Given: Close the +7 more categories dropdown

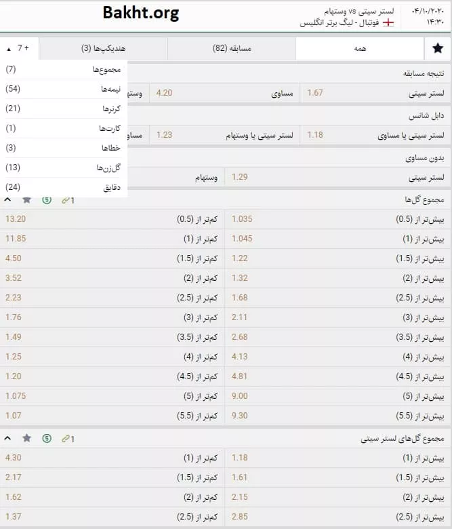Looking at the screenshot, I should click(19, 48).
